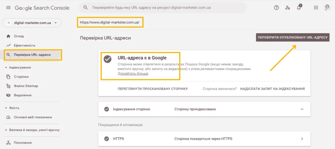335x149 pixels.
Task: Click ПЕРЕГЛЯНУТИ ПРОСКАНОВАНУ СТОРІНКУ
Action: [x=153, y=88]
